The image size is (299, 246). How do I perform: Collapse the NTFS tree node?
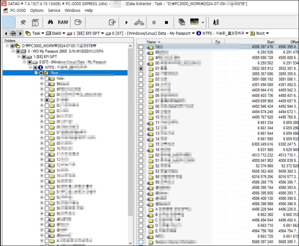coord(30,67)
